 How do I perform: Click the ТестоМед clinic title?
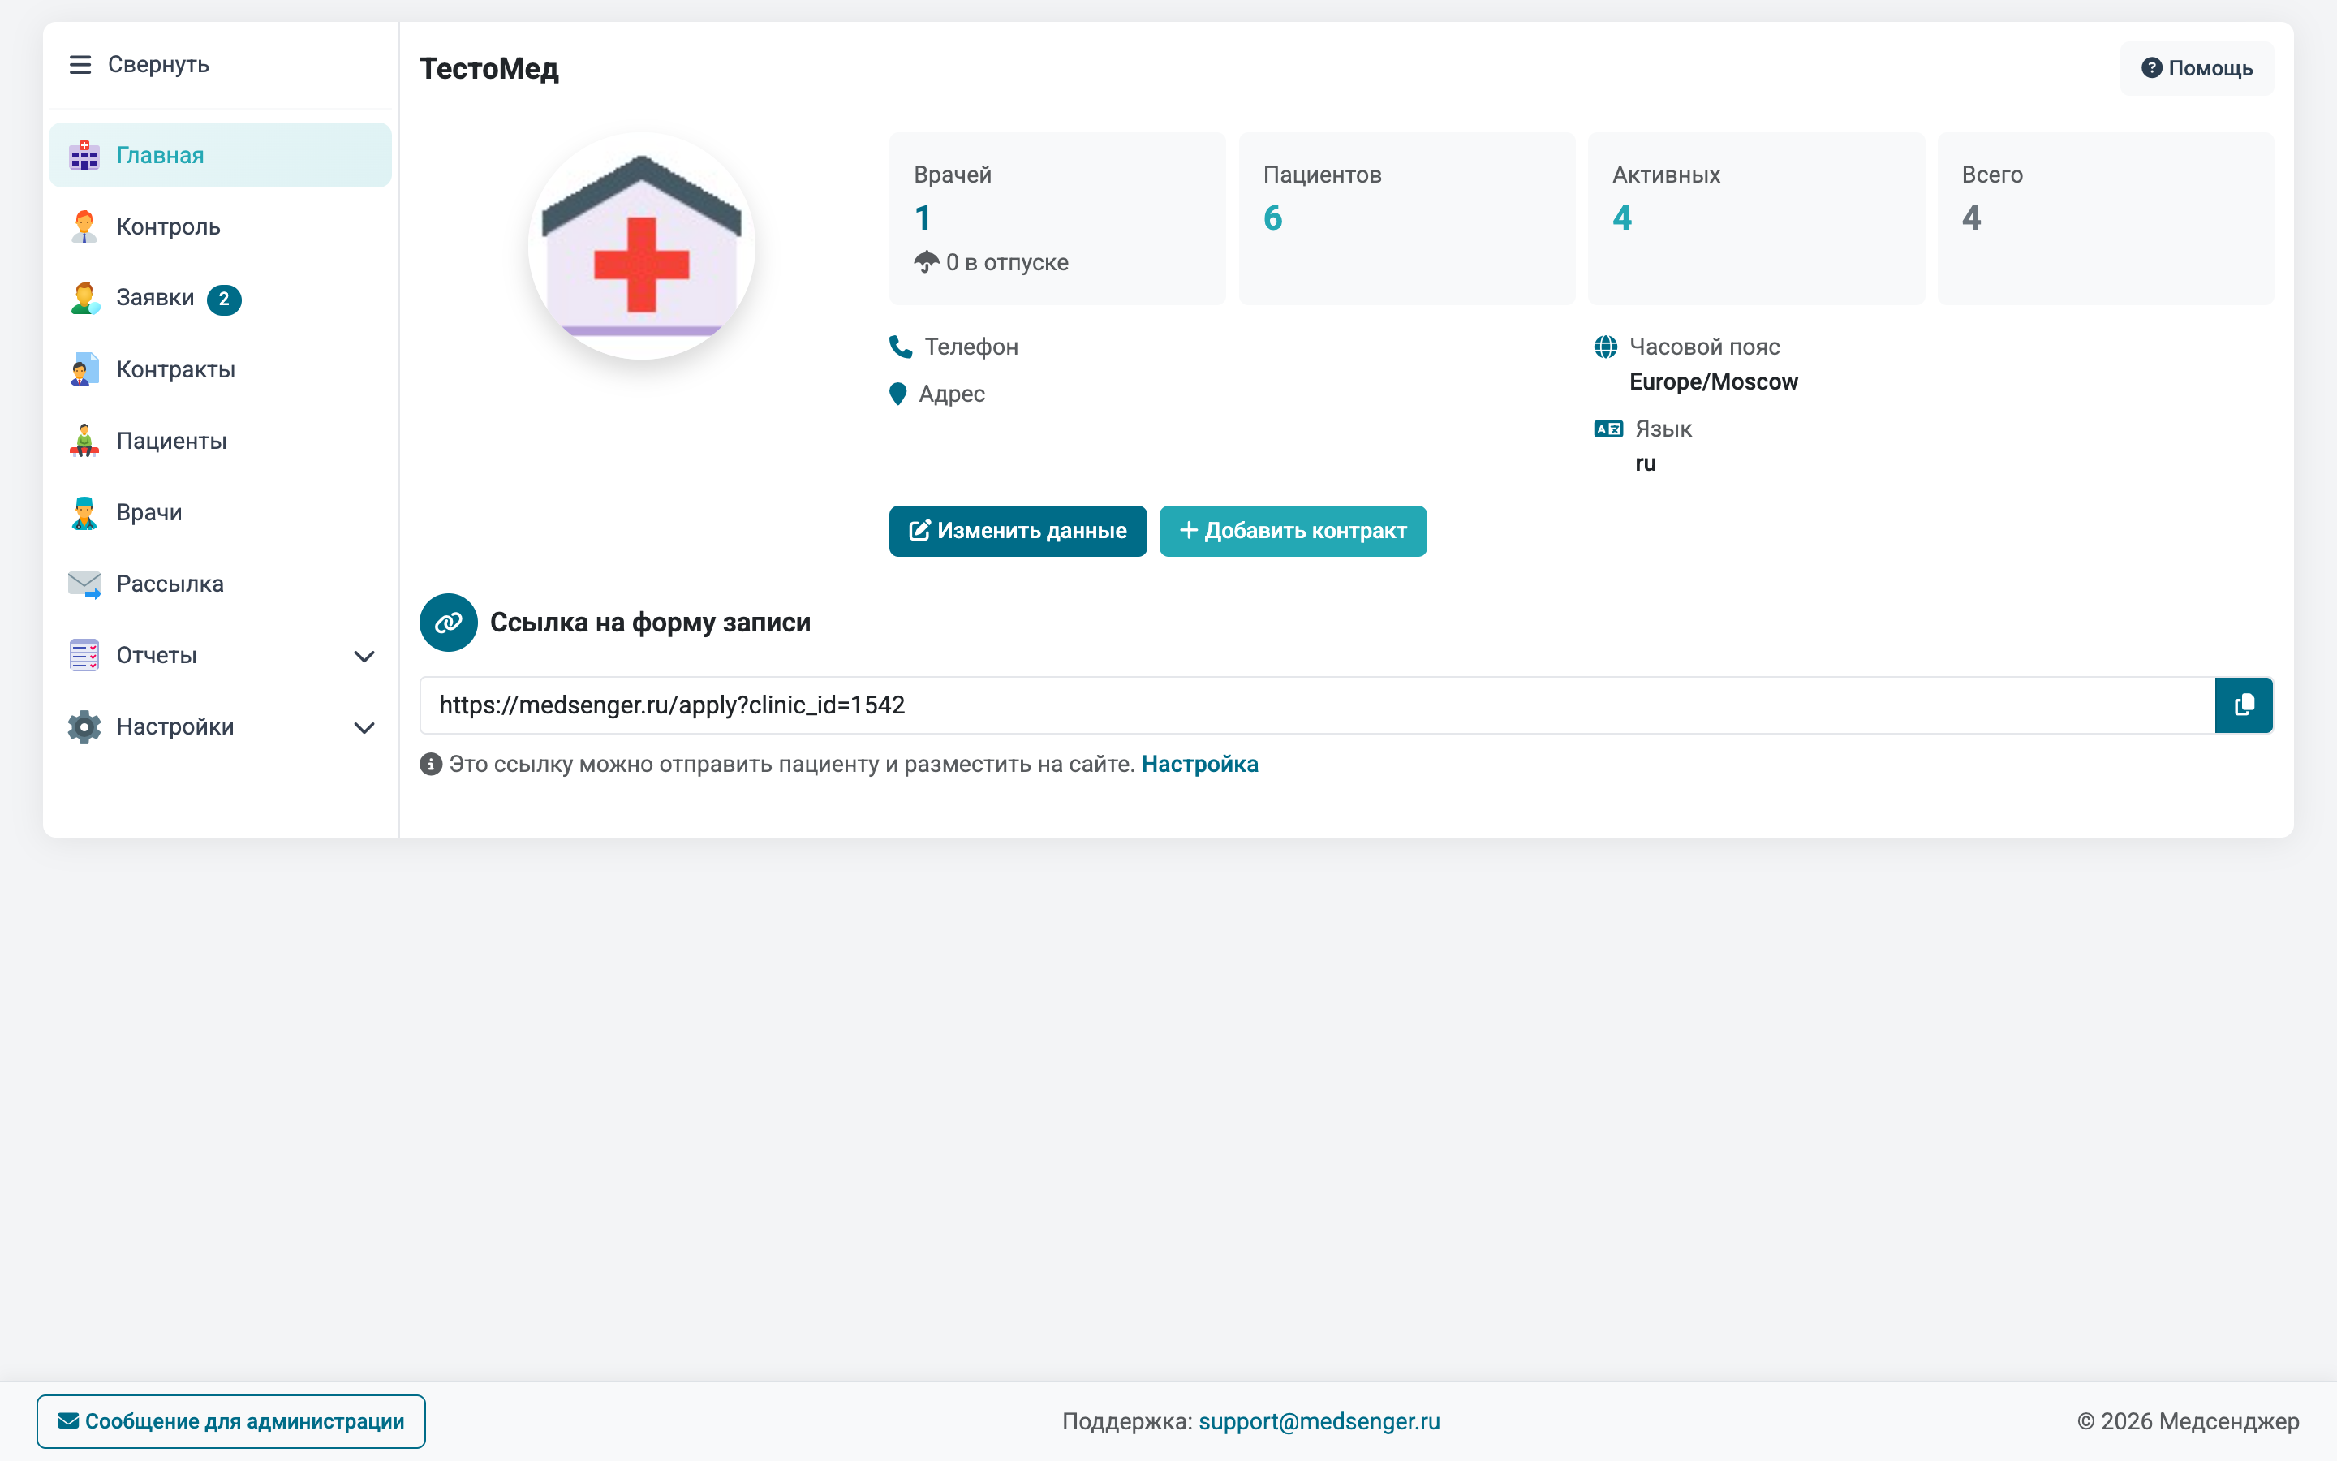pos(489,69)
